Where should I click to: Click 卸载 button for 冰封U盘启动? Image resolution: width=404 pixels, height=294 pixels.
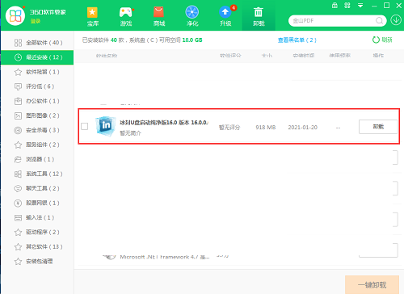pos(378,127)
